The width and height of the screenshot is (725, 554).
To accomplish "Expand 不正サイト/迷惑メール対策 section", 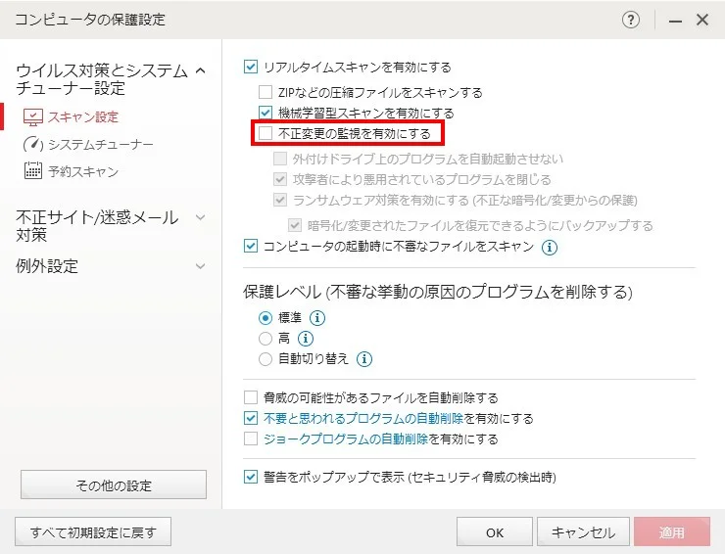I will point(200,217).
